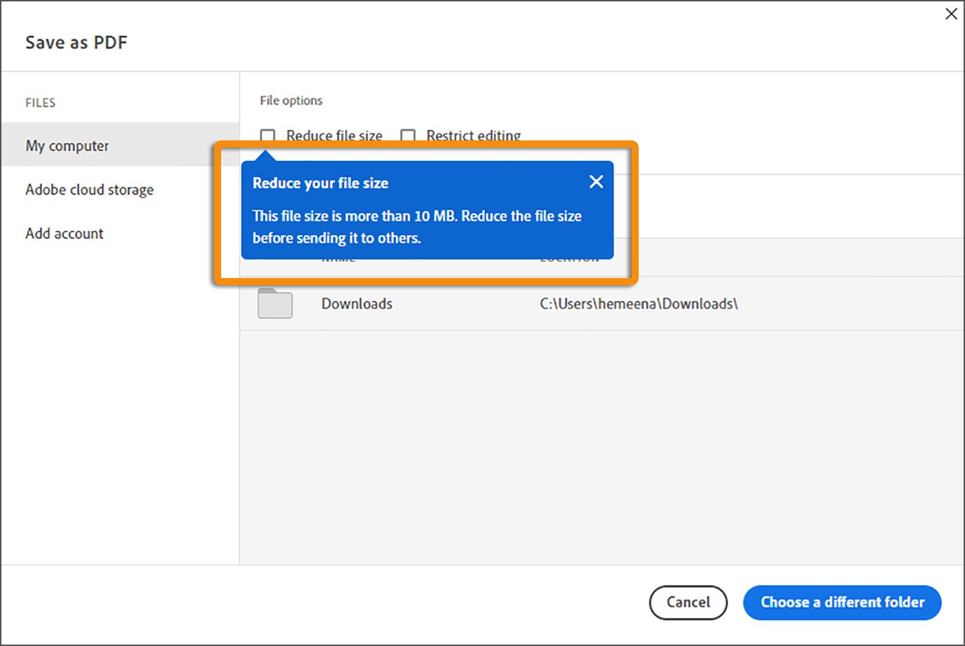Click the FILES section header
965x646 pixels.
point(40,102)
